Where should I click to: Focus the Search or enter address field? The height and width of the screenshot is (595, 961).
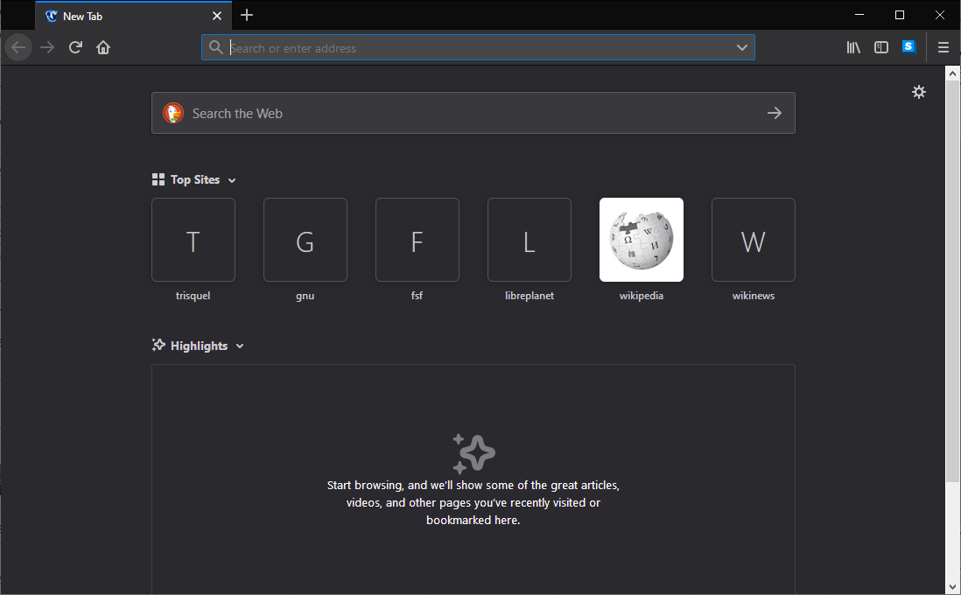478,47
